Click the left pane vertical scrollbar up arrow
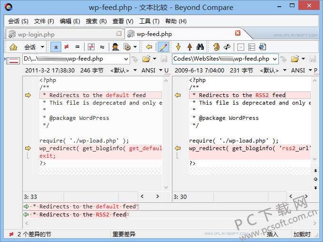Screen dimensions: 323x242 166,81
